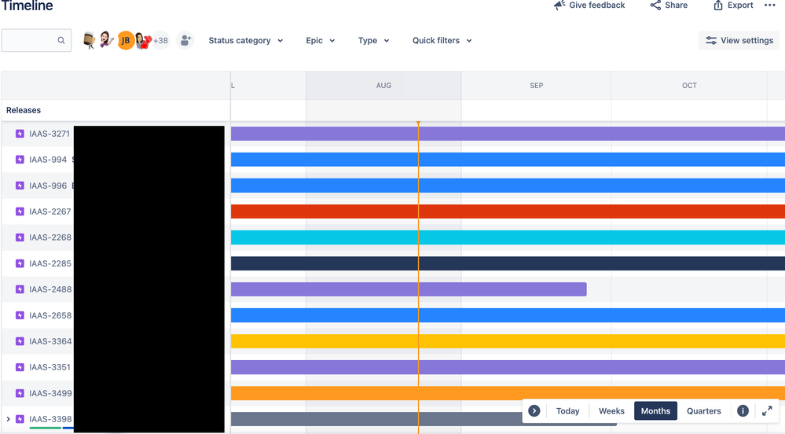The height and width of the screenshot is (434, 785).
Task: Select the IAAS-3351 issue key
Action: pyautogui.click(x=50, y=367)
